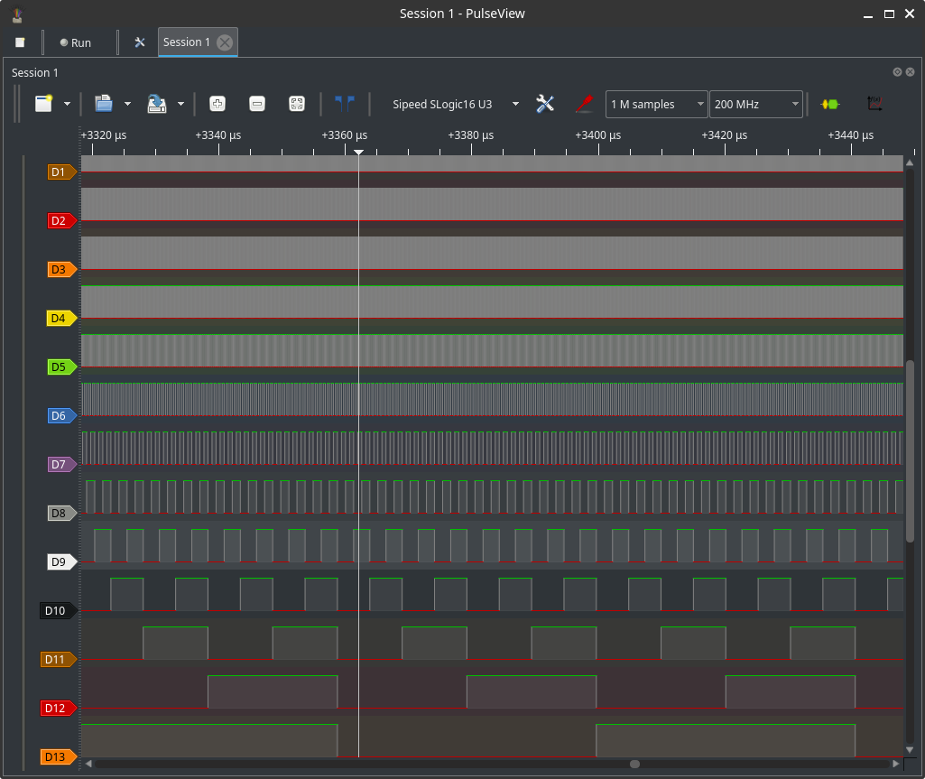Viewport: 925px width, 779px height.
Task: Expand the Save options arrow
Action: [180, 105]
